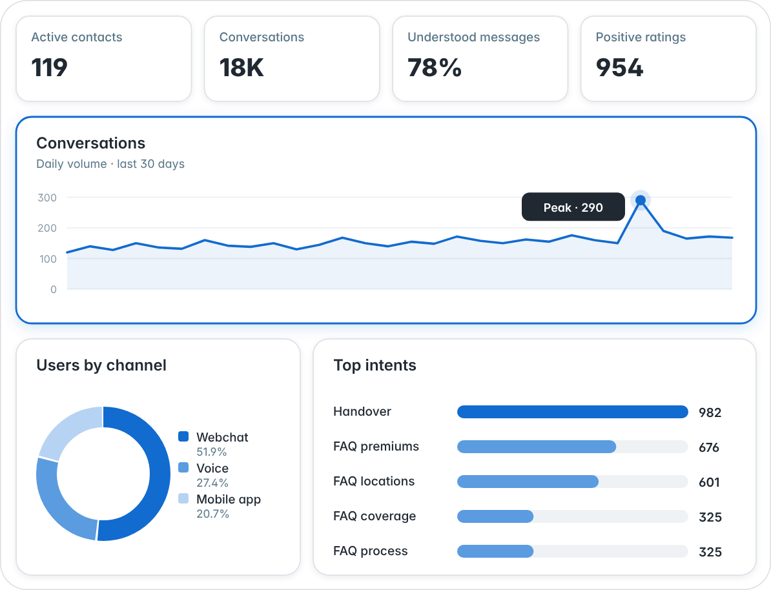Click the Top intents heading

[x=375, y=365]
